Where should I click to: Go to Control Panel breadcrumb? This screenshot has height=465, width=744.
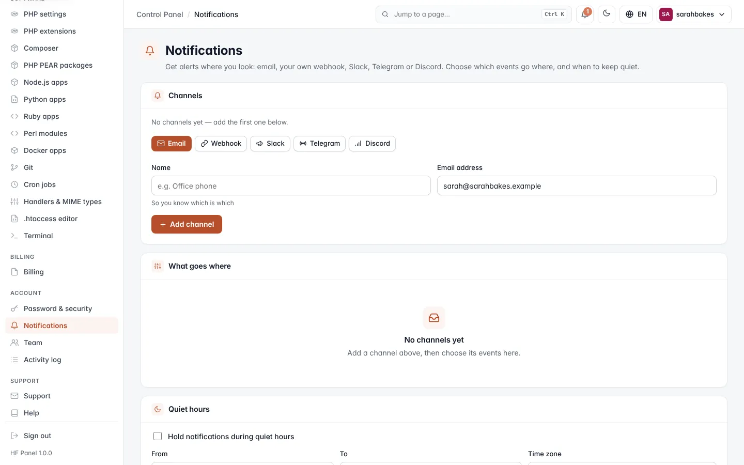coord(160,14)
